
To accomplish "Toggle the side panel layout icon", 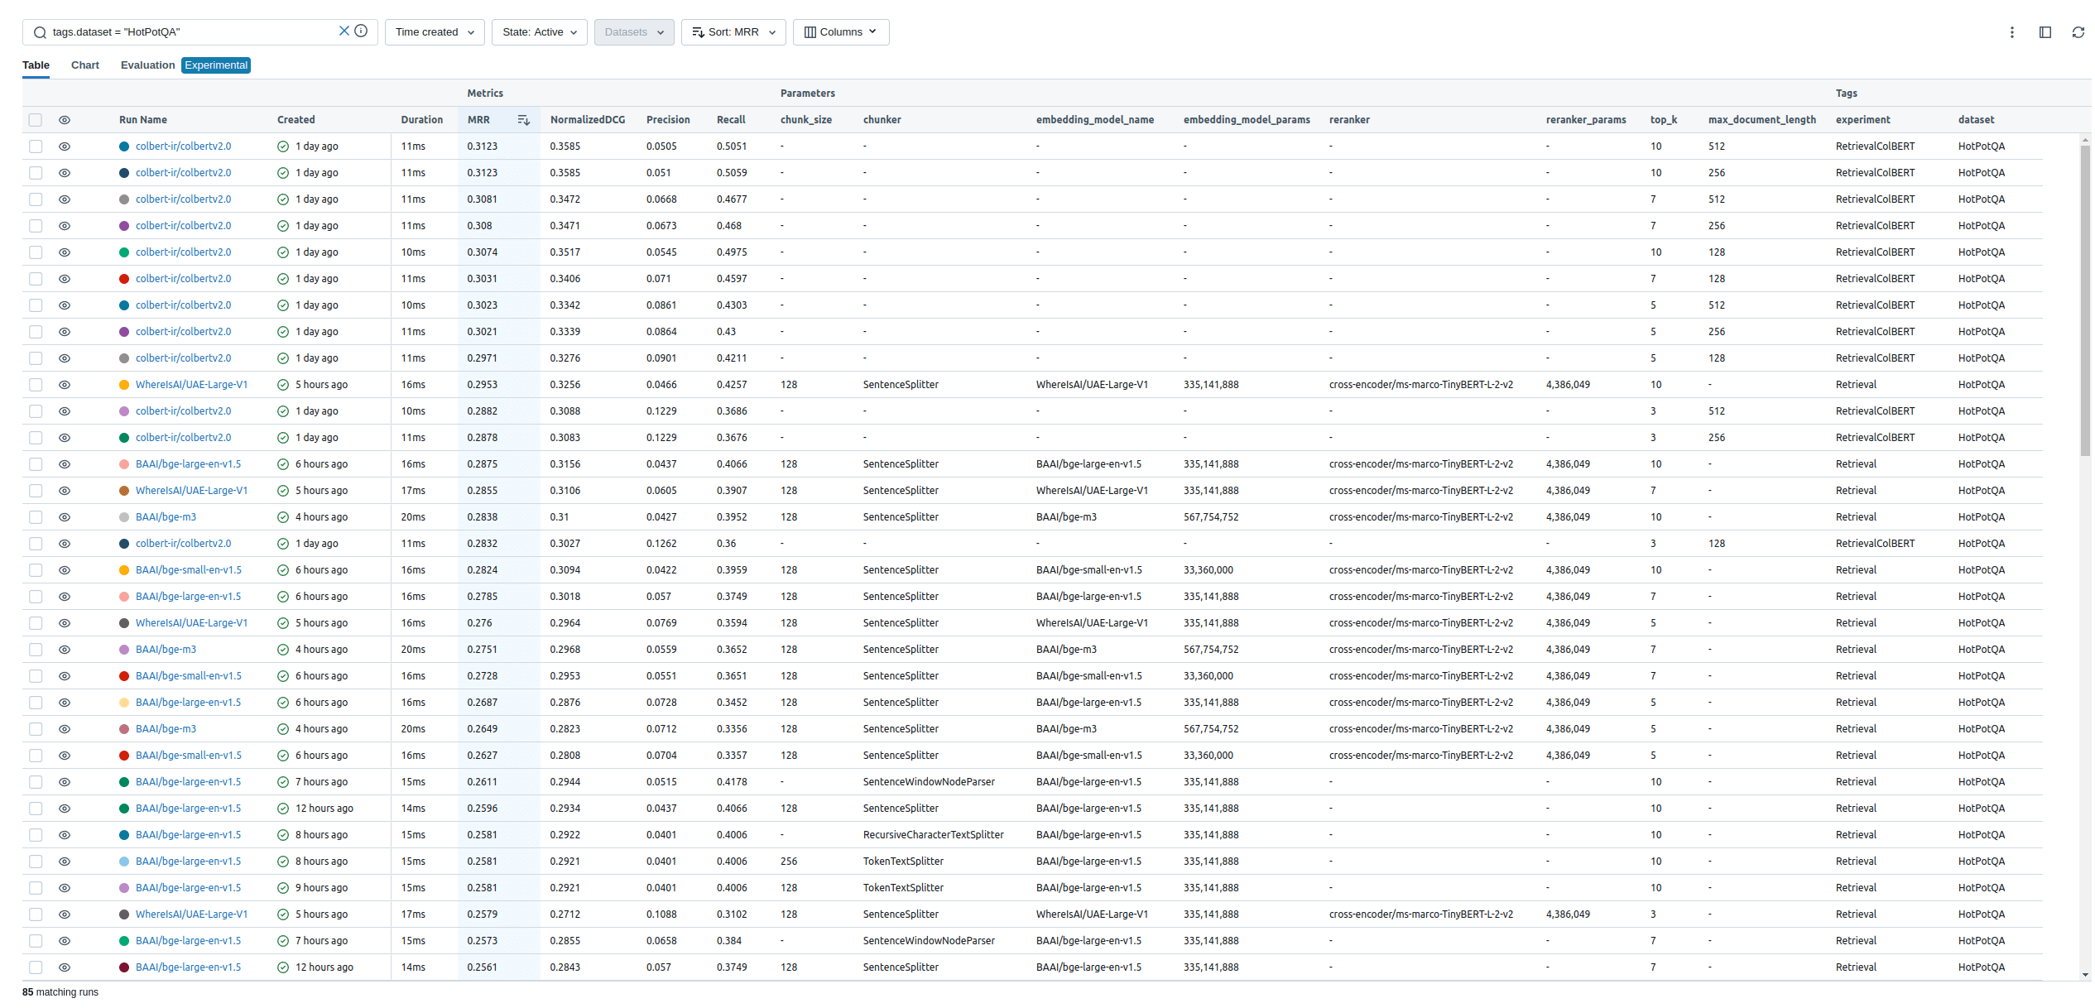I will pyautogui.click(x=2045, y=32).
